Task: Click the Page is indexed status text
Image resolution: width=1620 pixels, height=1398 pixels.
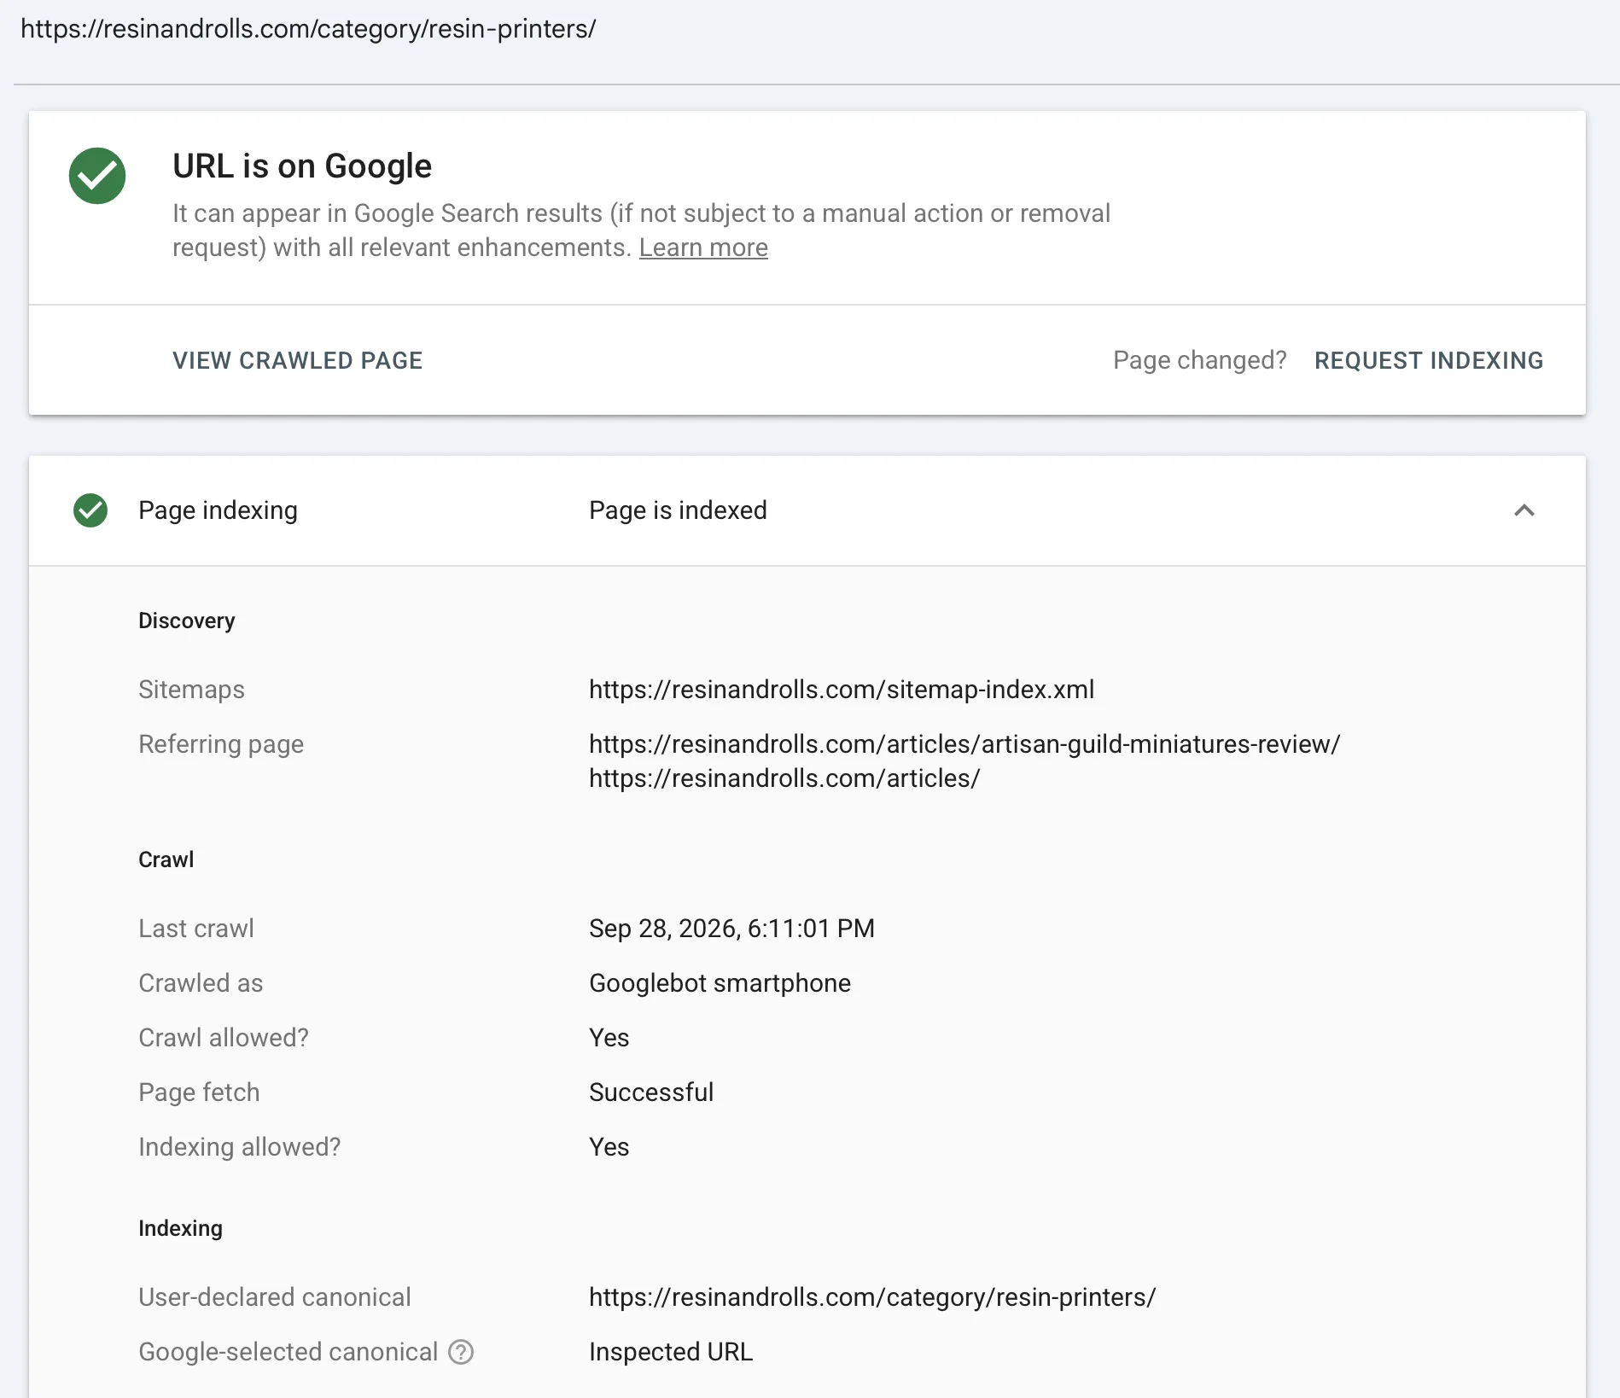Action: tap(678, 510)
